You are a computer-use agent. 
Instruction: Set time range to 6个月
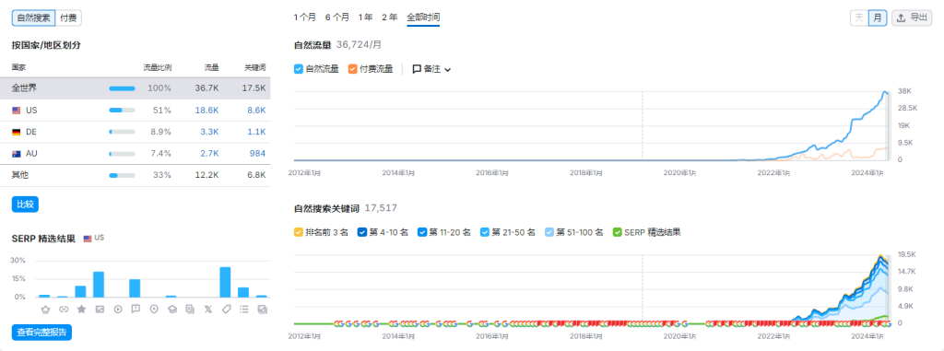point(337,18)
